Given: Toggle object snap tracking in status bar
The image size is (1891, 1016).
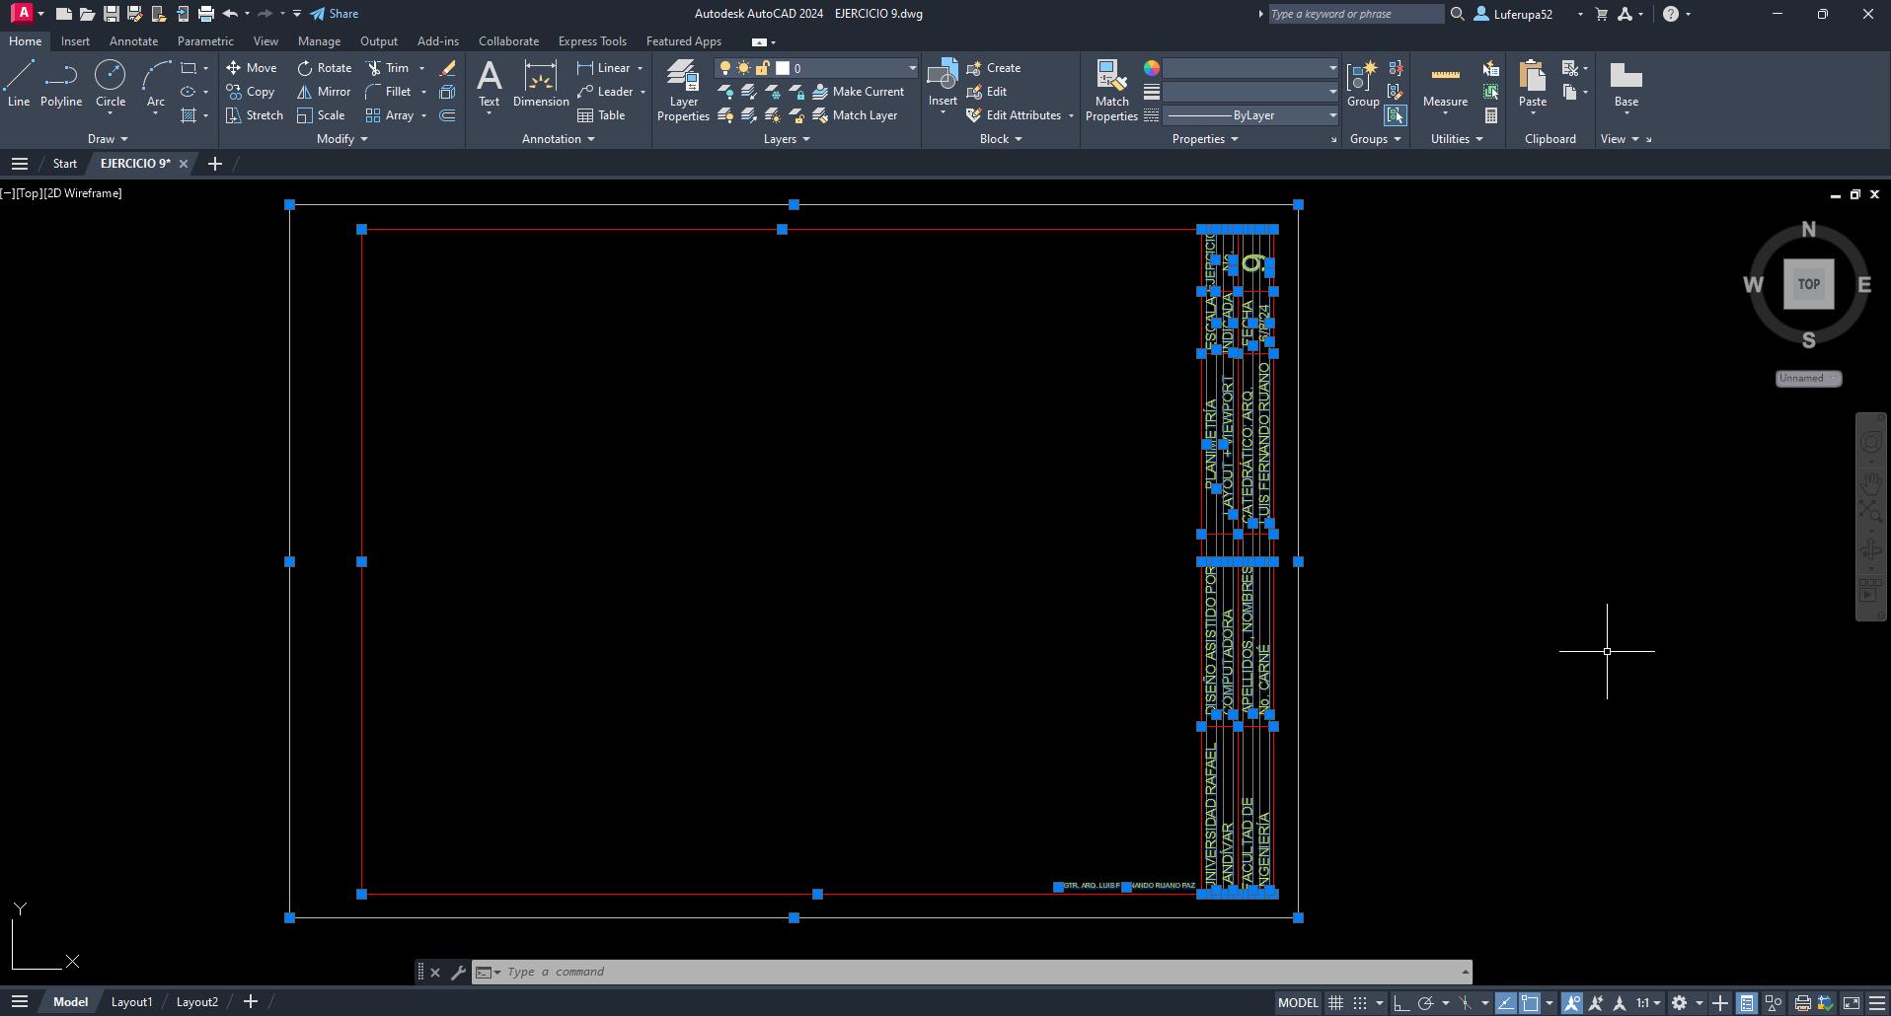Looking at the screenshot, I should click(x=1505, y=1003).
